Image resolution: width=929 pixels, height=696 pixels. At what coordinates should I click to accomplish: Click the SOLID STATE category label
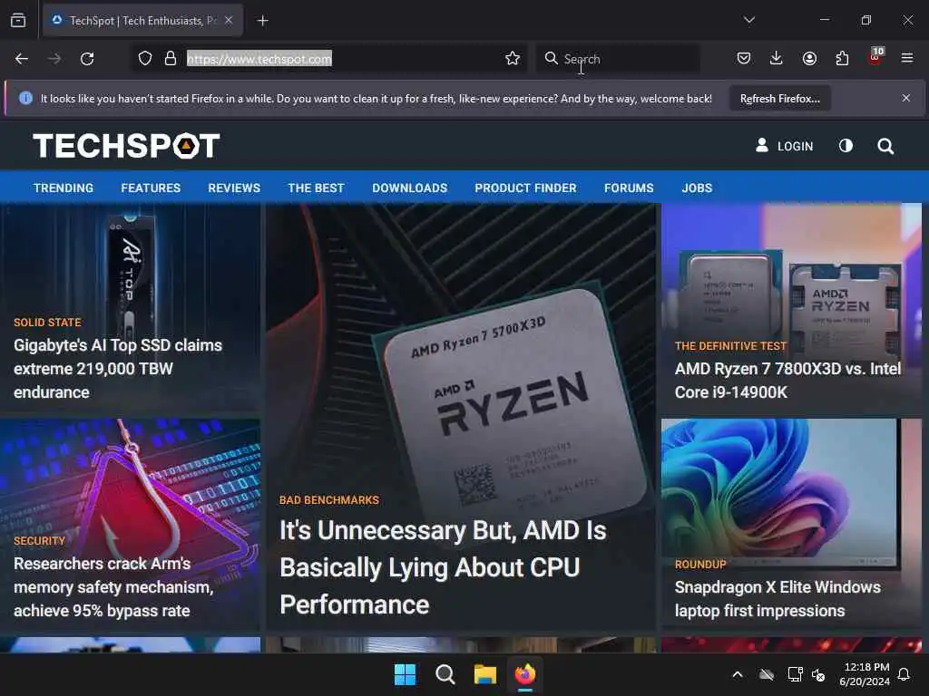[x=47, y=323]
